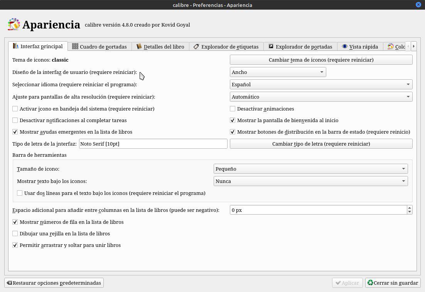Close the preferences window with the X button
Image resolution: width=425 pixels, height=292 pixels.
418,5
